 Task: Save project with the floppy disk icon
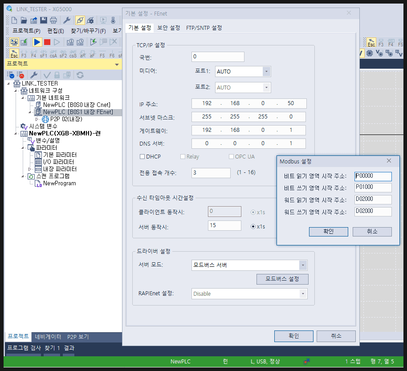44,20
